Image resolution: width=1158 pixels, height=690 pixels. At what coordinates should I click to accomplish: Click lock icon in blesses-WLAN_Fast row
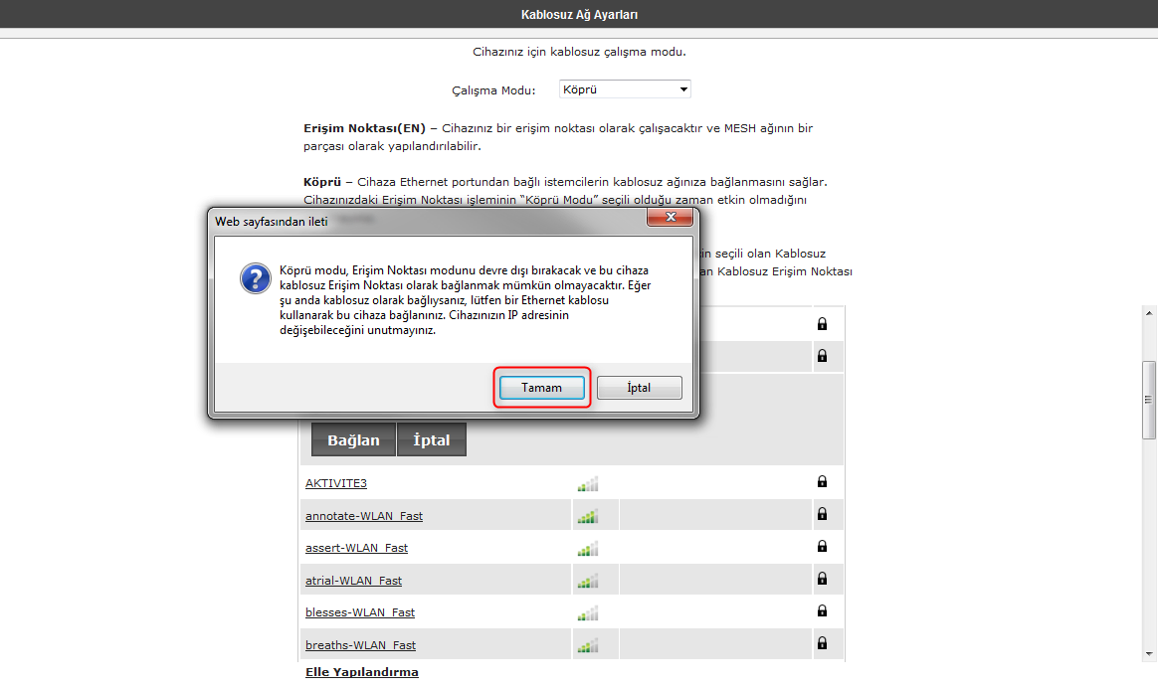[822, 611]
